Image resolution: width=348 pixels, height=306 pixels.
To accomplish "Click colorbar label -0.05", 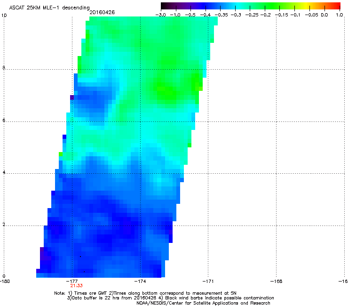I will point(311,15).
